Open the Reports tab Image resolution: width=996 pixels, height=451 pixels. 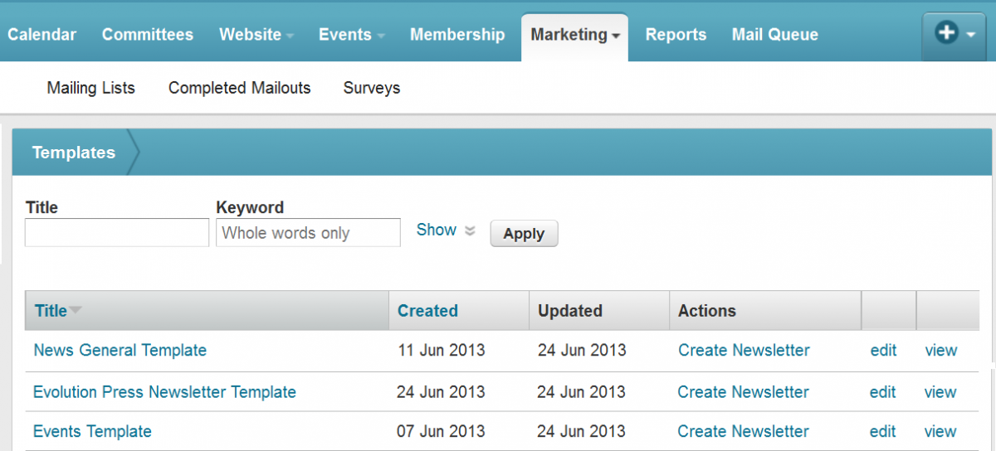point(676,35)
